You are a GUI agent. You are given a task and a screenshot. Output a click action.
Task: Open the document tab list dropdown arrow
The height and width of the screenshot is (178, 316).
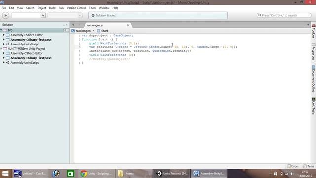[308, 25]
